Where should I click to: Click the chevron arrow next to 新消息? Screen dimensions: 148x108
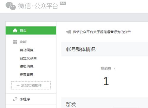pyautogui.click(x=114, y=69)
